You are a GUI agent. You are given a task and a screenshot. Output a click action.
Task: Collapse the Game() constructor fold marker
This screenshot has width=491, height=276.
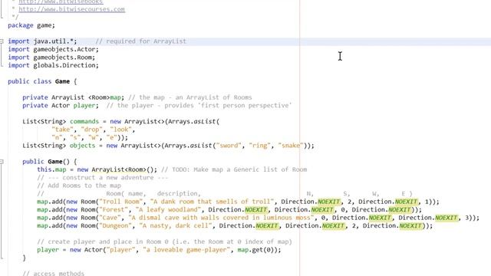pos(2,162)
